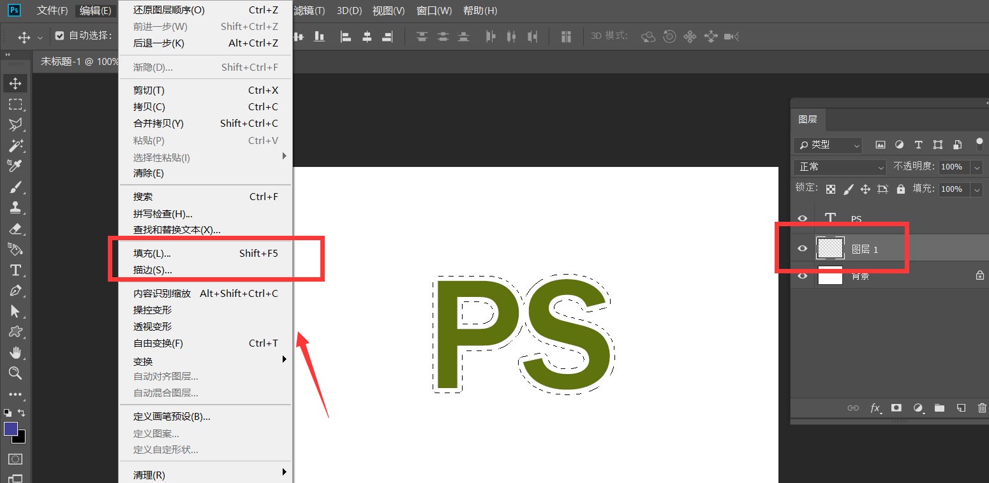Image resolution: width=989 pixels, height=483 pixels.
Task: Hide the PS text layer
Action: pos(803,219)
